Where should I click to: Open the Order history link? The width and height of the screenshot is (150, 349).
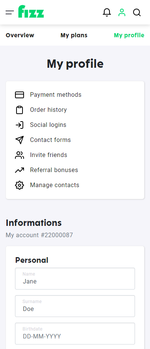[x=48, y=110]
